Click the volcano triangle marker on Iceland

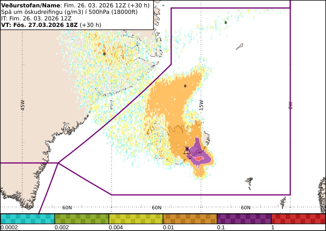tap(187, 151)
